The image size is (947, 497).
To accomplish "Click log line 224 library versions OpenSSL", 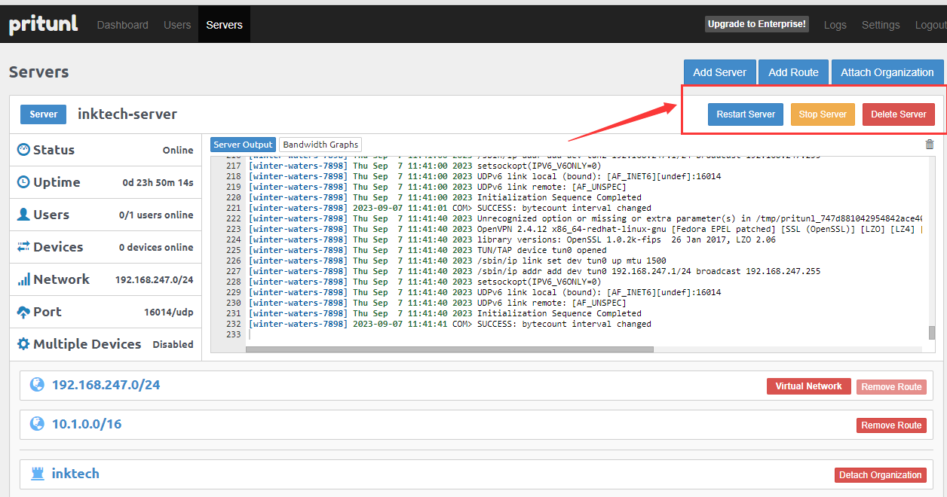I will click(x=512, y=239).
